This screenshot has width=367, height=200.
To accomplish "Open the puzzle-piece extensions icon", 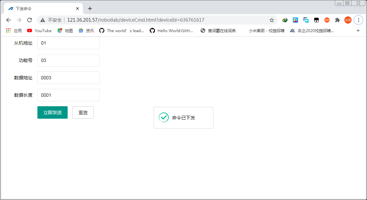I will 337,20.
